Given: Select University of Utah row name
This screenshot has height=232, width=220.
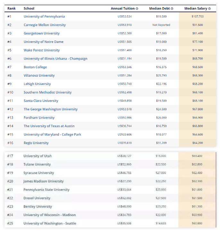Looking at the screenshot, I should [x=38, y=156].
